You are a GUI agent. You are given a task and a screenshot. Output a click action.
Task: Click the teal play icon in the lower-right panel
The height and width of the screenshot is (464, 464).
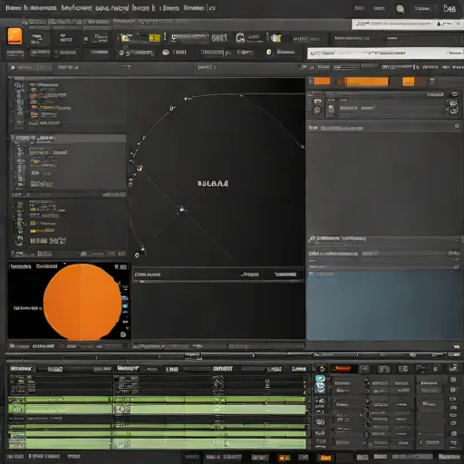click(x=320, y=378)
